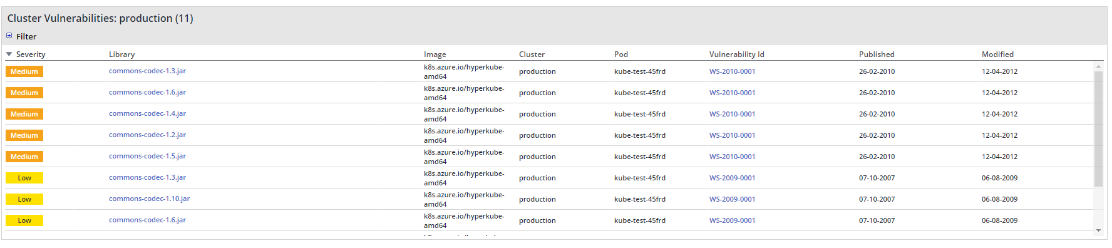Expand the Filter section plus icon
The width and height of the screenshot is (1112, 248).
click(9, 36)
